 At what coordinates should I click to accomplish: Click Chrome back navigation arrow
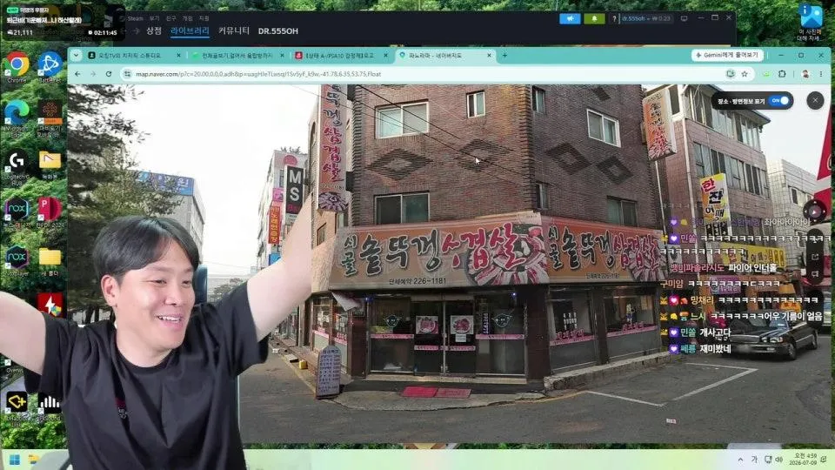[78, 74]
